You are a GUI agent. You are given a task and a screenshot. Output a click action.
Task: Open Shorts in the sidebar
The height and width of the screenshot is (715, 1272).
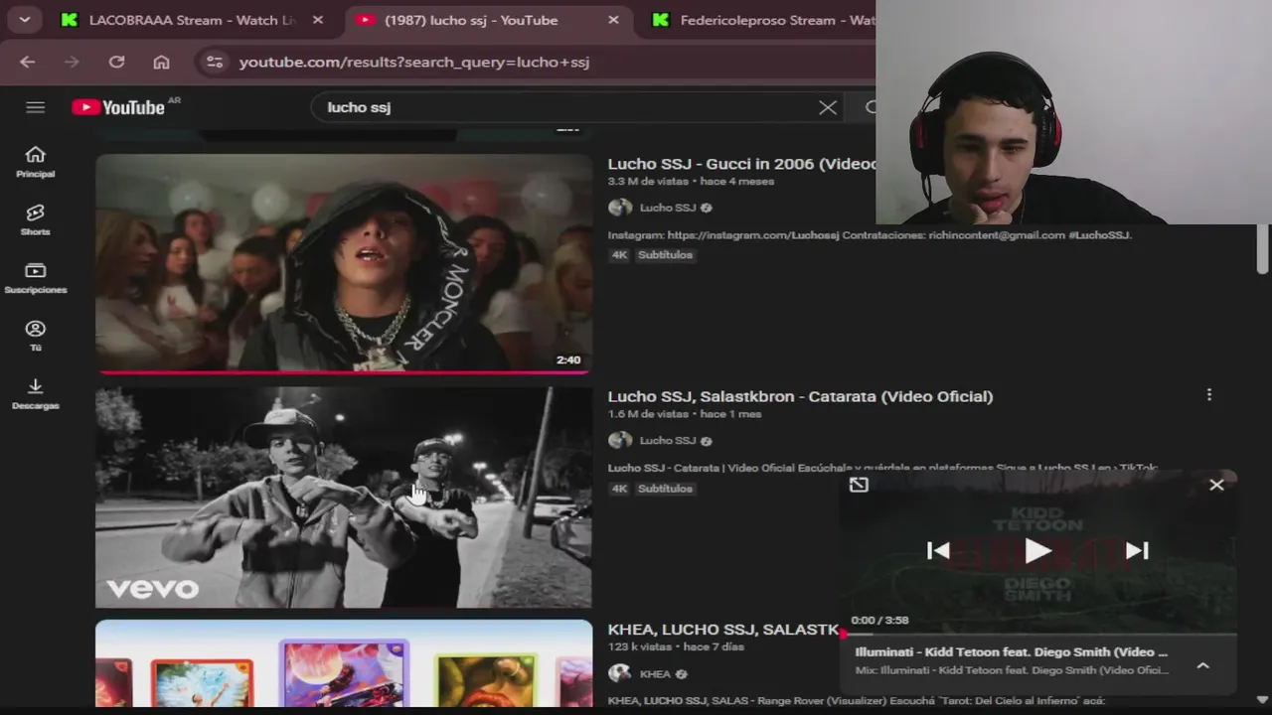click(x=36, y=220)
